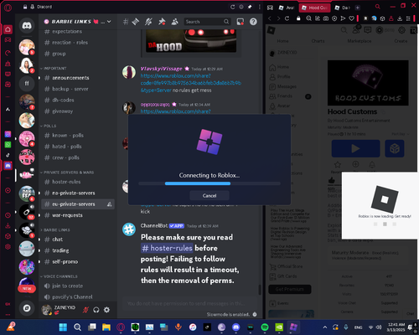Image resolution: width=419 pixels, height=335 pixels.
Task: Open WhatsApp icon in Opera sidebar
Action: click(x=8, y=145)
